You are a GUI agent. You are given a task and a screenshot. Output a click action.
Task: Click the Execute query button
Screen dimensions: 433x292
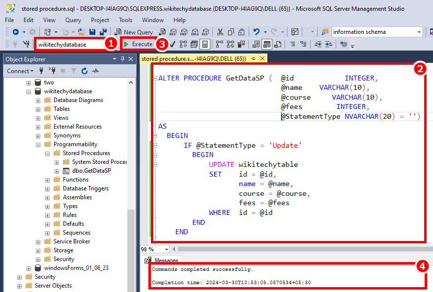tap(138, 44)
